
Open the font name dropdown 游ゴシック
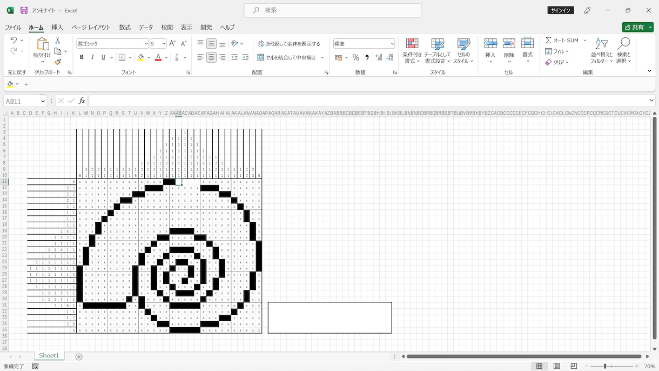[146, 44]
